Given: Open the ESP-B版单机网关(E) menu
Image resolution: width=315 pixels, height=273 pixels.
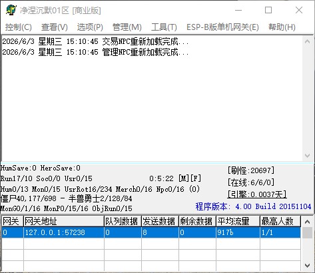Looking at the screenshot, I should pyautogui.click(x=222, y=27).
